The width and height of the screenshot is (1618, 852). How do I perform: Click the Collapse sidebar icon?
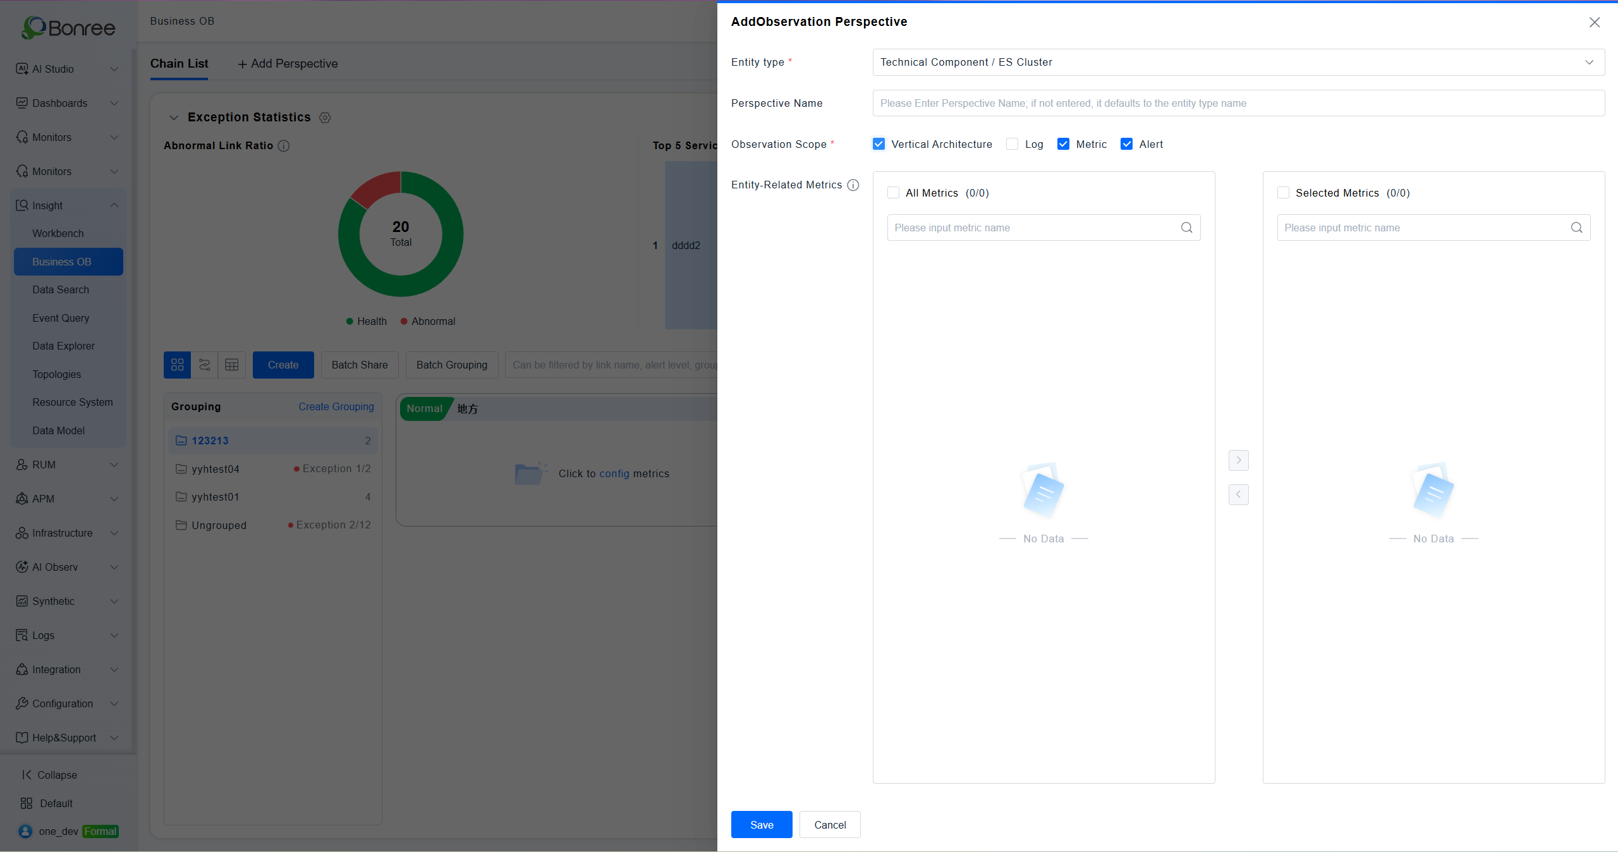click(x=27, y=774)
